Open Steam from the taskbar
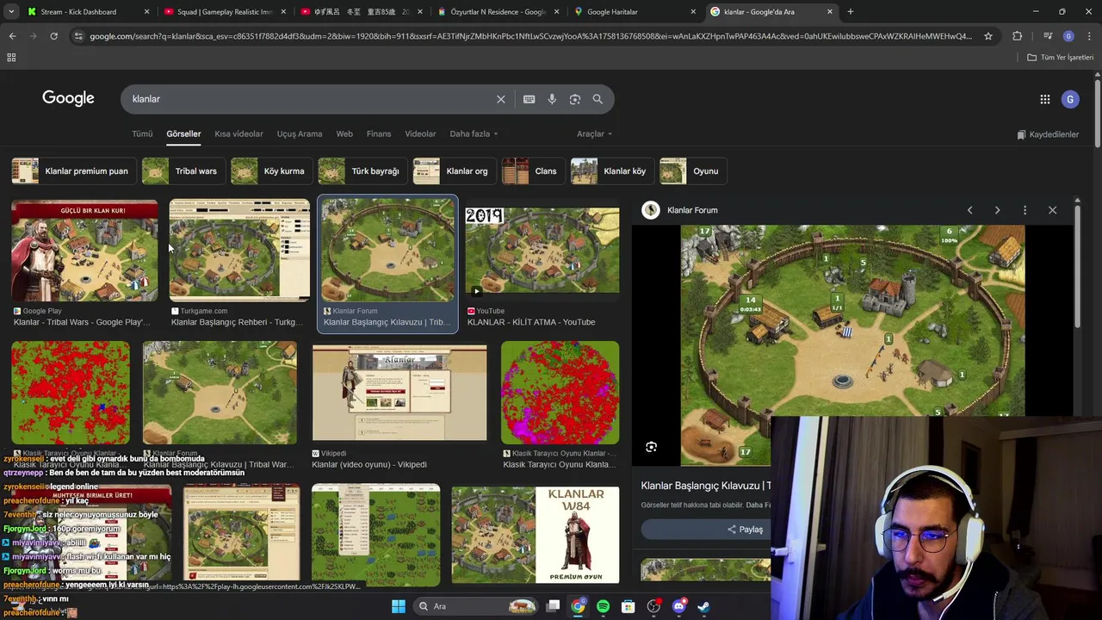The width and height of the screenshot is (1102, 620). click(x=703, y=606)
